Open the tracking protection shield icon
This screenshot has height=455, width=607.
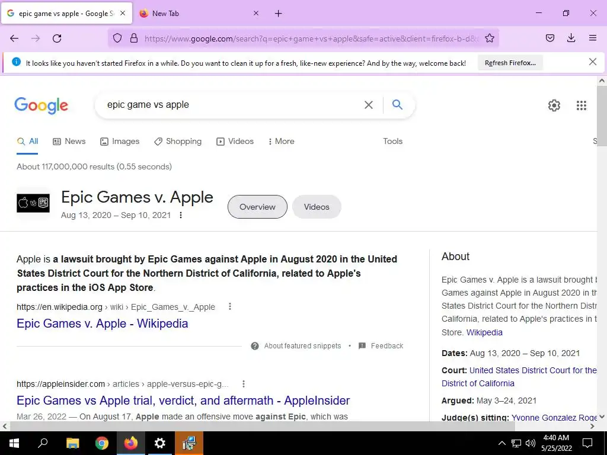tap(117, 38)
